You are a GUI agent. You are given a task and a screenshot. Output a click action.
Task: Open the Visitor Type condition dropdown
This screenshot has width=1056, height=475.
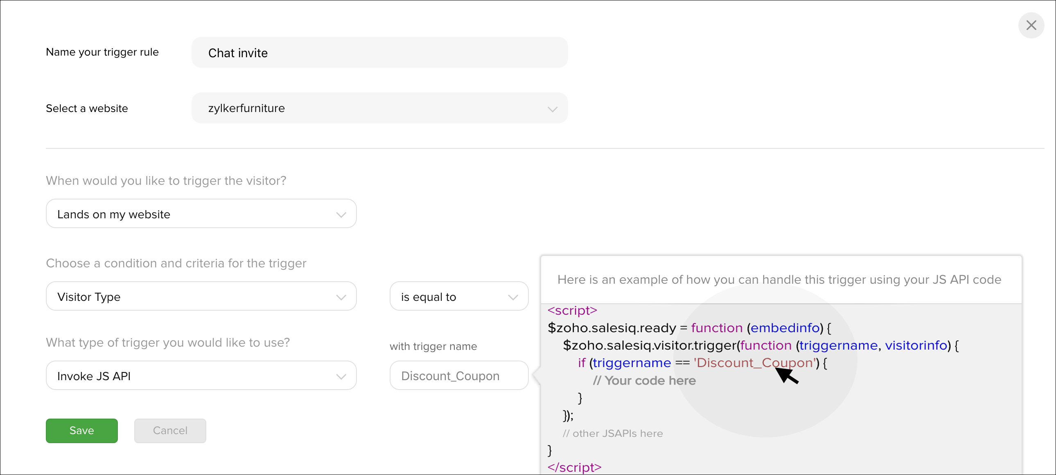click(x=201, y=296)
